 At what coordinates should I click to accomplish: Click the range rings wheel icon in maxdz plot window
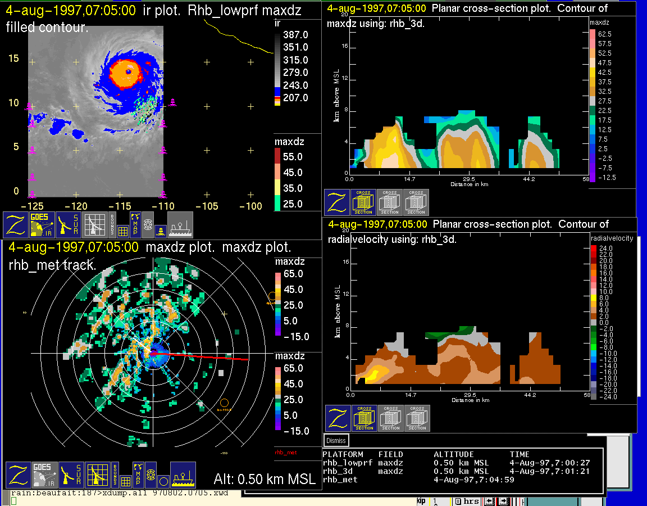[150, 474]
